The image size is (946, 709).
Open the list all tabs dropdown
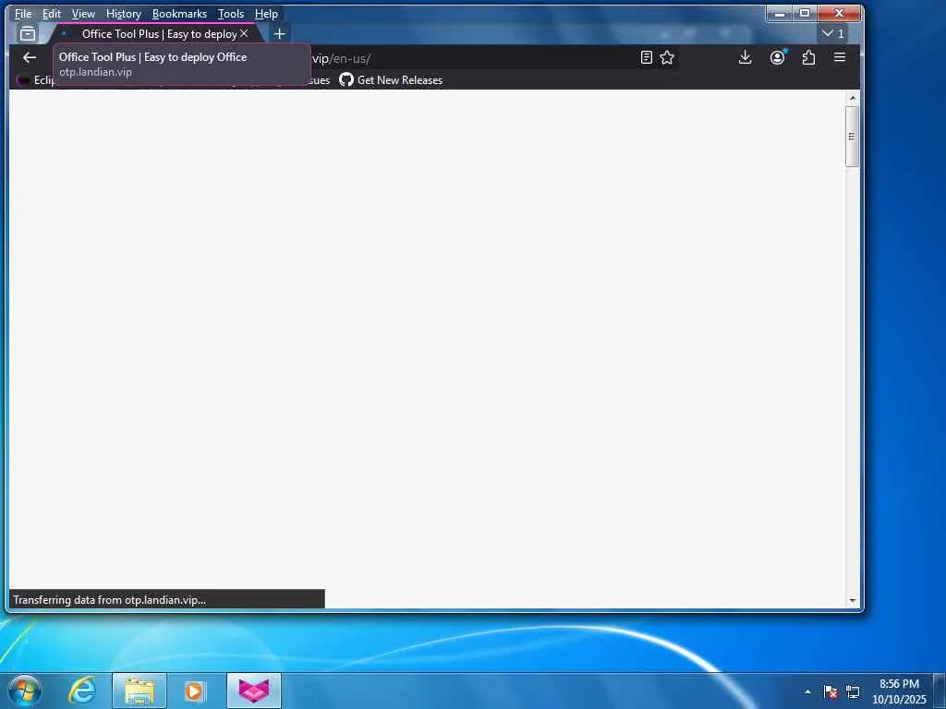832,34
